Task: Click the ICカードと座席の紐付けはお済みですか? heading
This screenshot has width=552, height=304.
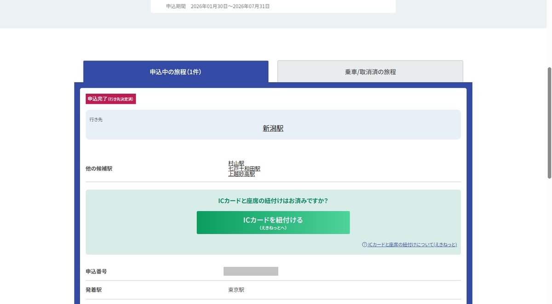Action: (x=273, y=201)
